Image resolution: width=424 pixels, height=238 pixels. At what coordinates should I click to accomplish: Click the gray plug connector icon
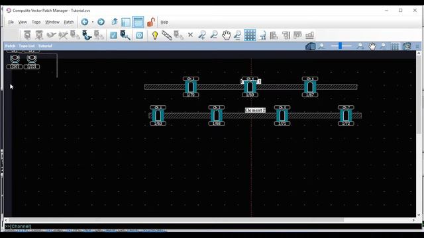(51, 35)
